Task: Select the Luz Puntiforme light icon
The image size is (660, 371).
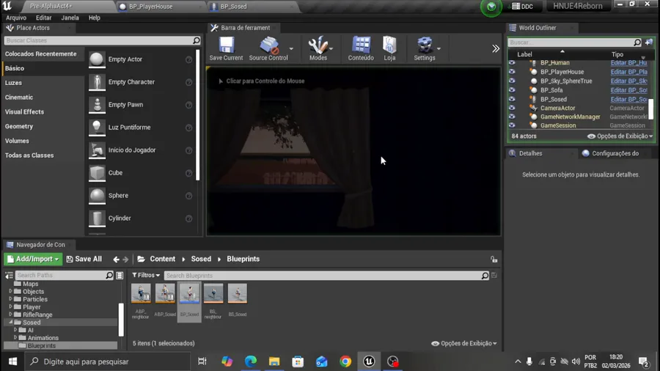Action: point(97,128)
